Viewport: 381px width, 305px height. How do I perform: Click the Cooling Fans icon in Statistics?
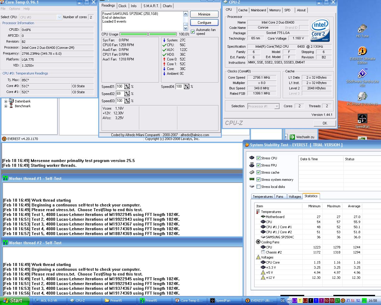point(258,242)
